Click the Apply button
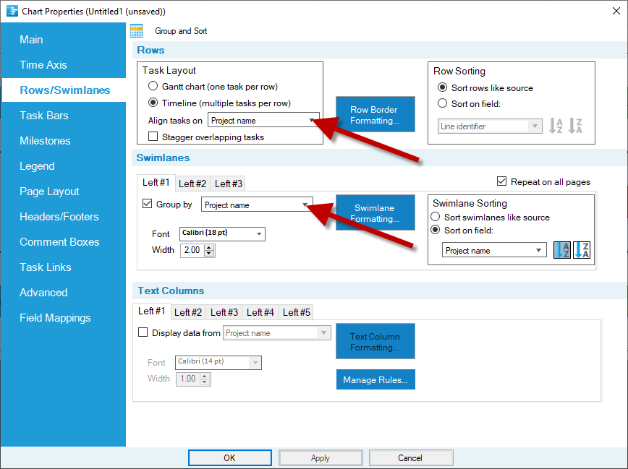Image resolution: width=628 pixels, height=469 pixels. [321, 457]
